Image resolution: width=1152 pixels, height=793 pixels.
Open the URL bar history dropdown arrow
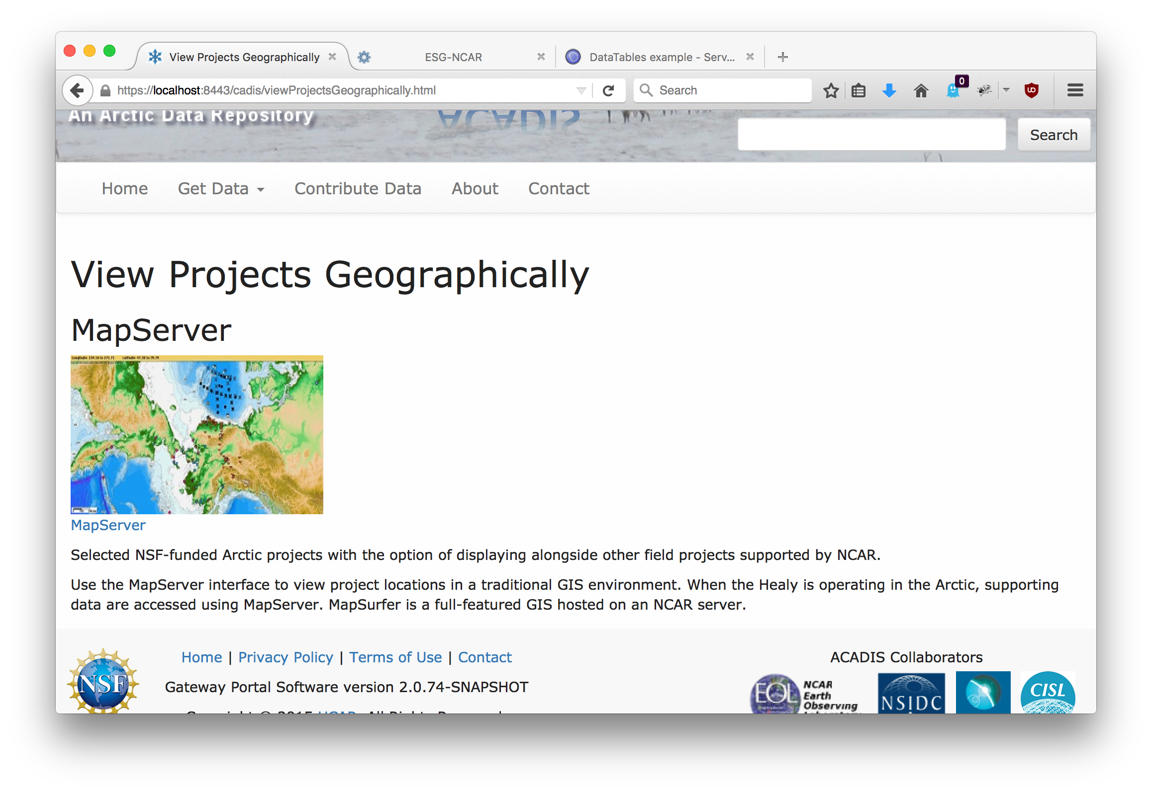pyautogui.click(x=581, y=90)
